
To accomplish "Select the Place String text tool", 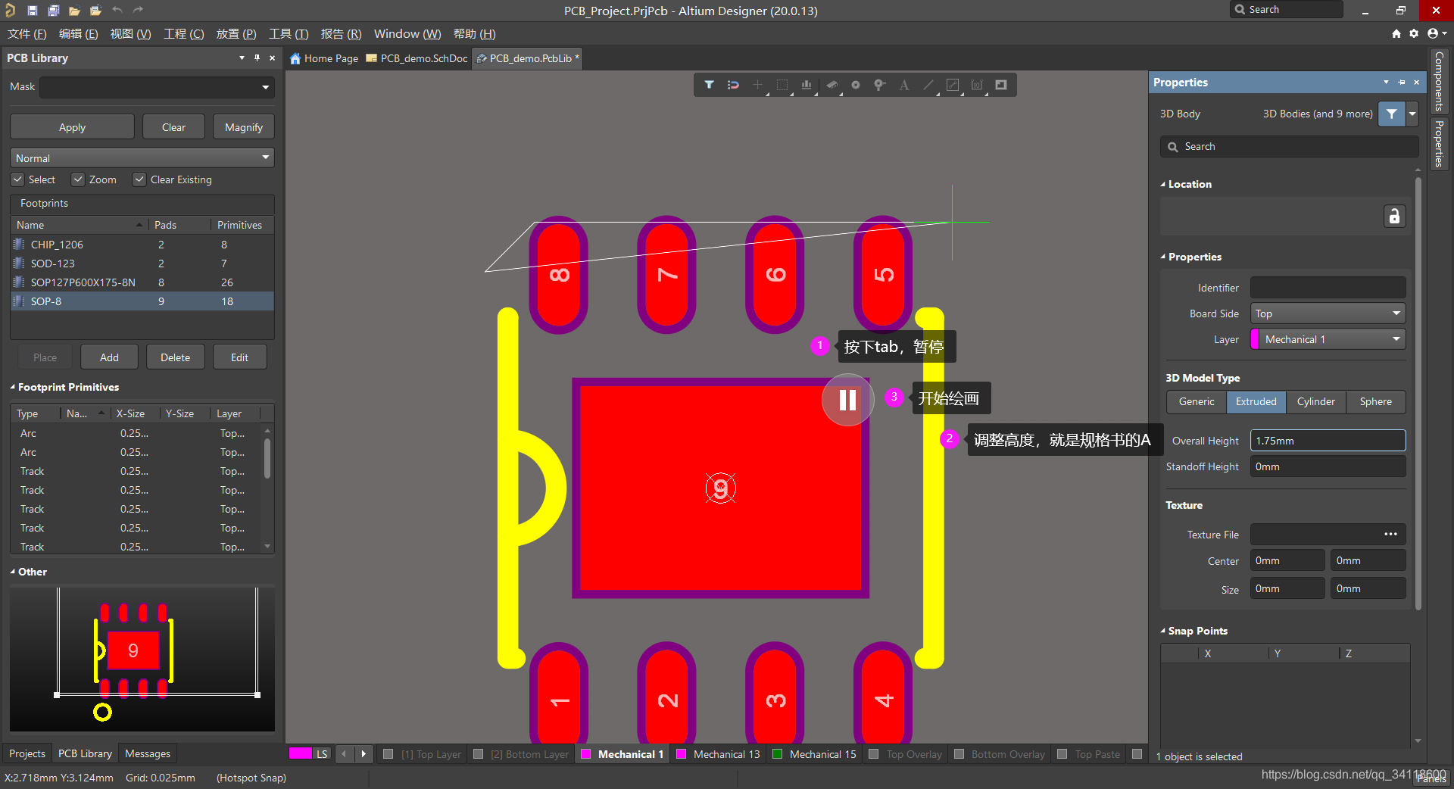I will 904,85.
